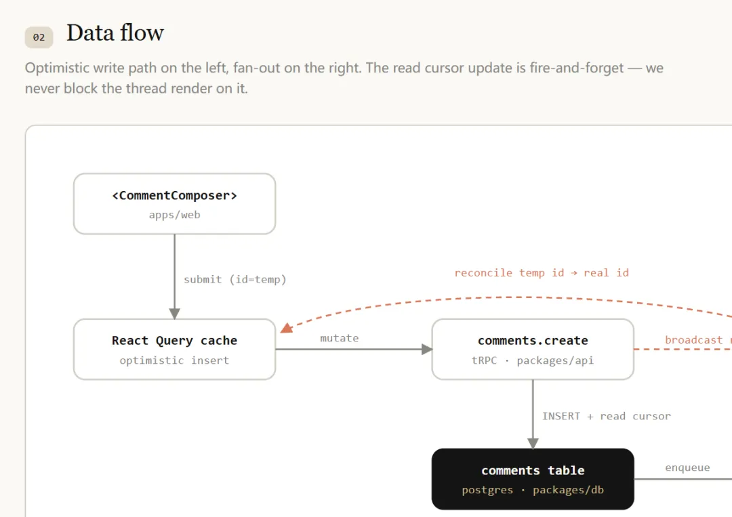Click the arrowhead pointing into comments.create

point(427,350)
